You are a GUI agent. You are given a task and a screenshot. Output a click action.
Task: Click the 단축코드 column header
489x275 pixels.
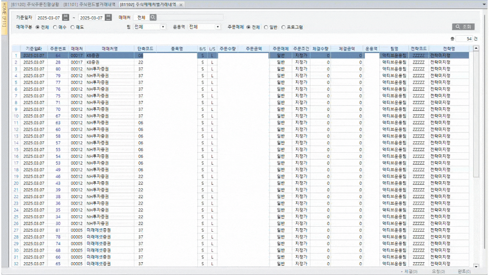145,49
